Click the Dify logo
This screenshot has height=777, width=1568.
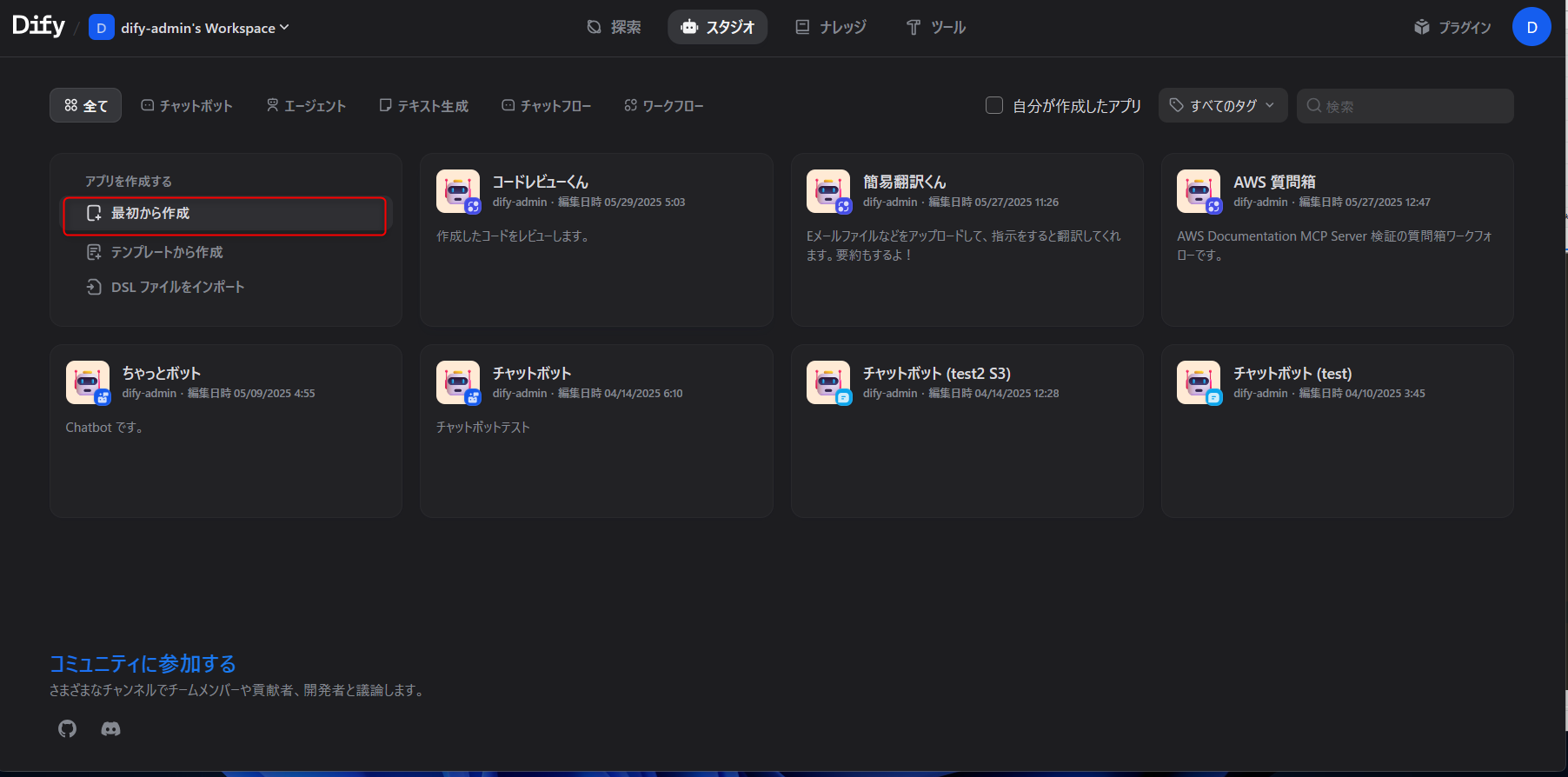(x=38, y=26)
